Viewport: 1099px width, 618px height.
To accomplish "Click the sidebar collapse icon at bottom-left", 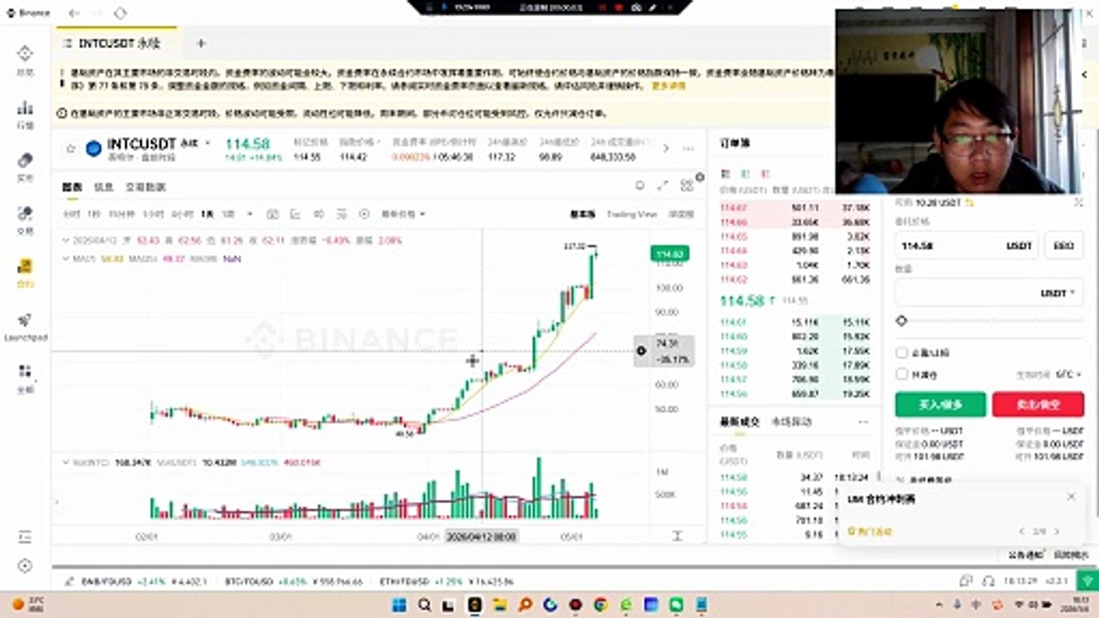I will coord(25,537).
